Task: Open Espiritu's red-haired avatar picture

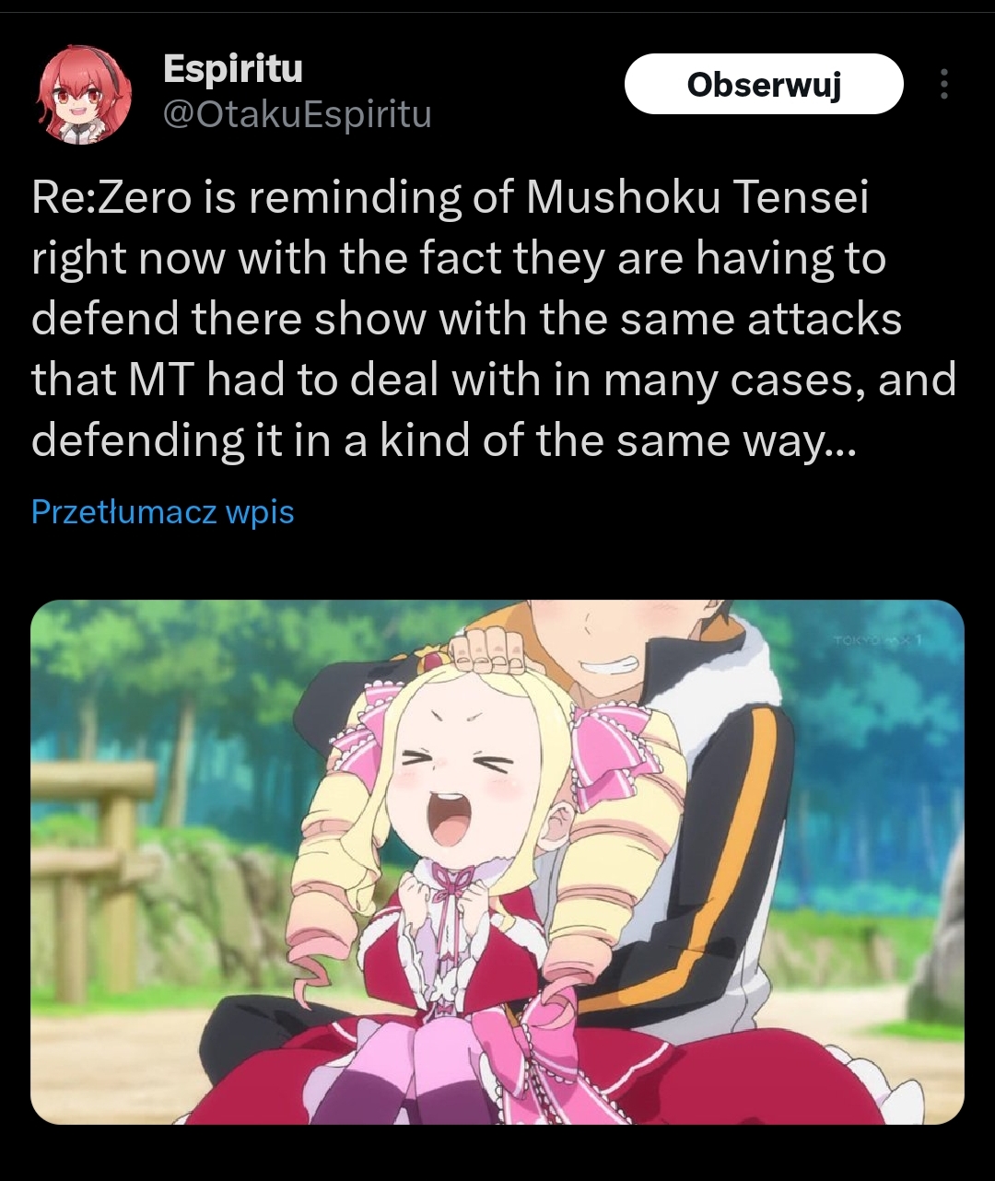Action: point(83,95)
